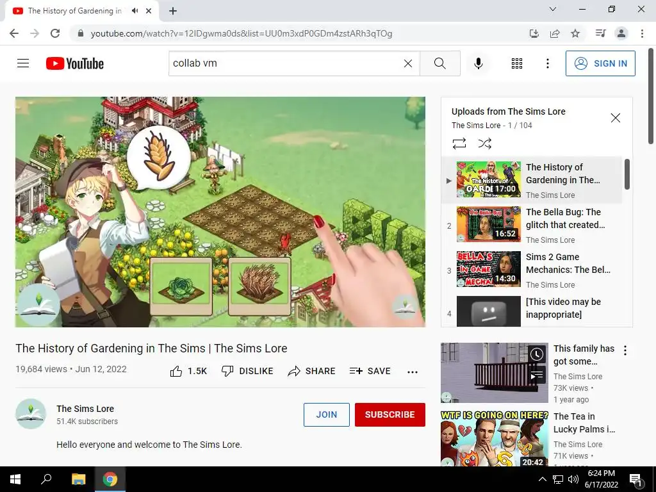Toggle playlist shuffle
This screenshot has height=492, width=656.
tap(484, 143)
